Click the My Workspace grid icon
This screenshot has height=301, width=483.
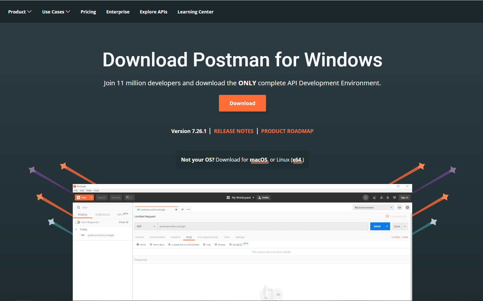[228, 197]
